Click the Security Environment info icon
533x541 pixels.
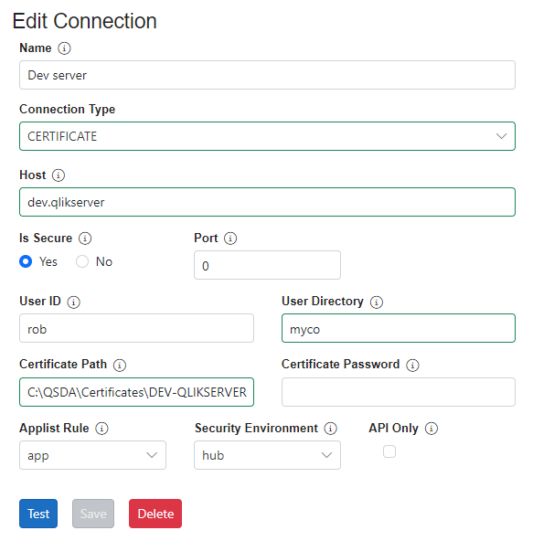coord(330,429)
